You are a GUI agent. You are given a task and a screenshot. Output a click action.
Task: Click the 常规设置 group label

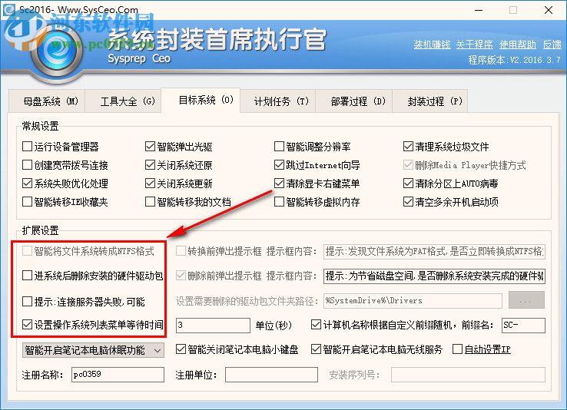(40, 126)
